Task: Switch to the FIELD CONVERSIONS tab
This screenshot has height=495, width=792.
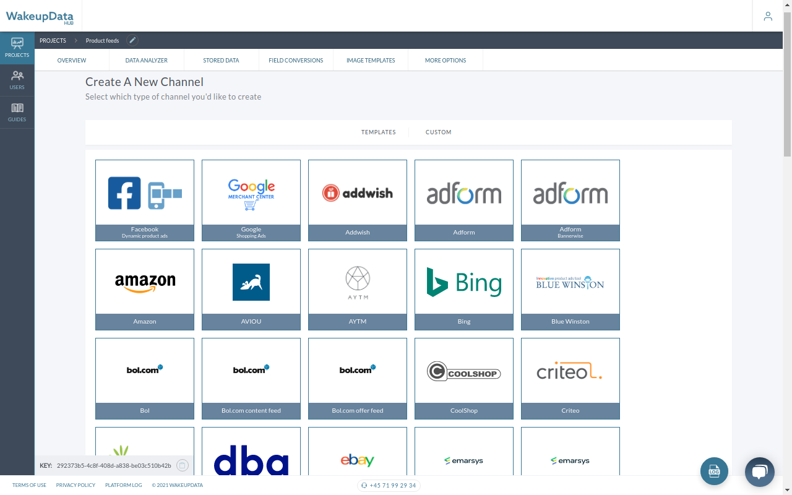Action: pos(296,60)
